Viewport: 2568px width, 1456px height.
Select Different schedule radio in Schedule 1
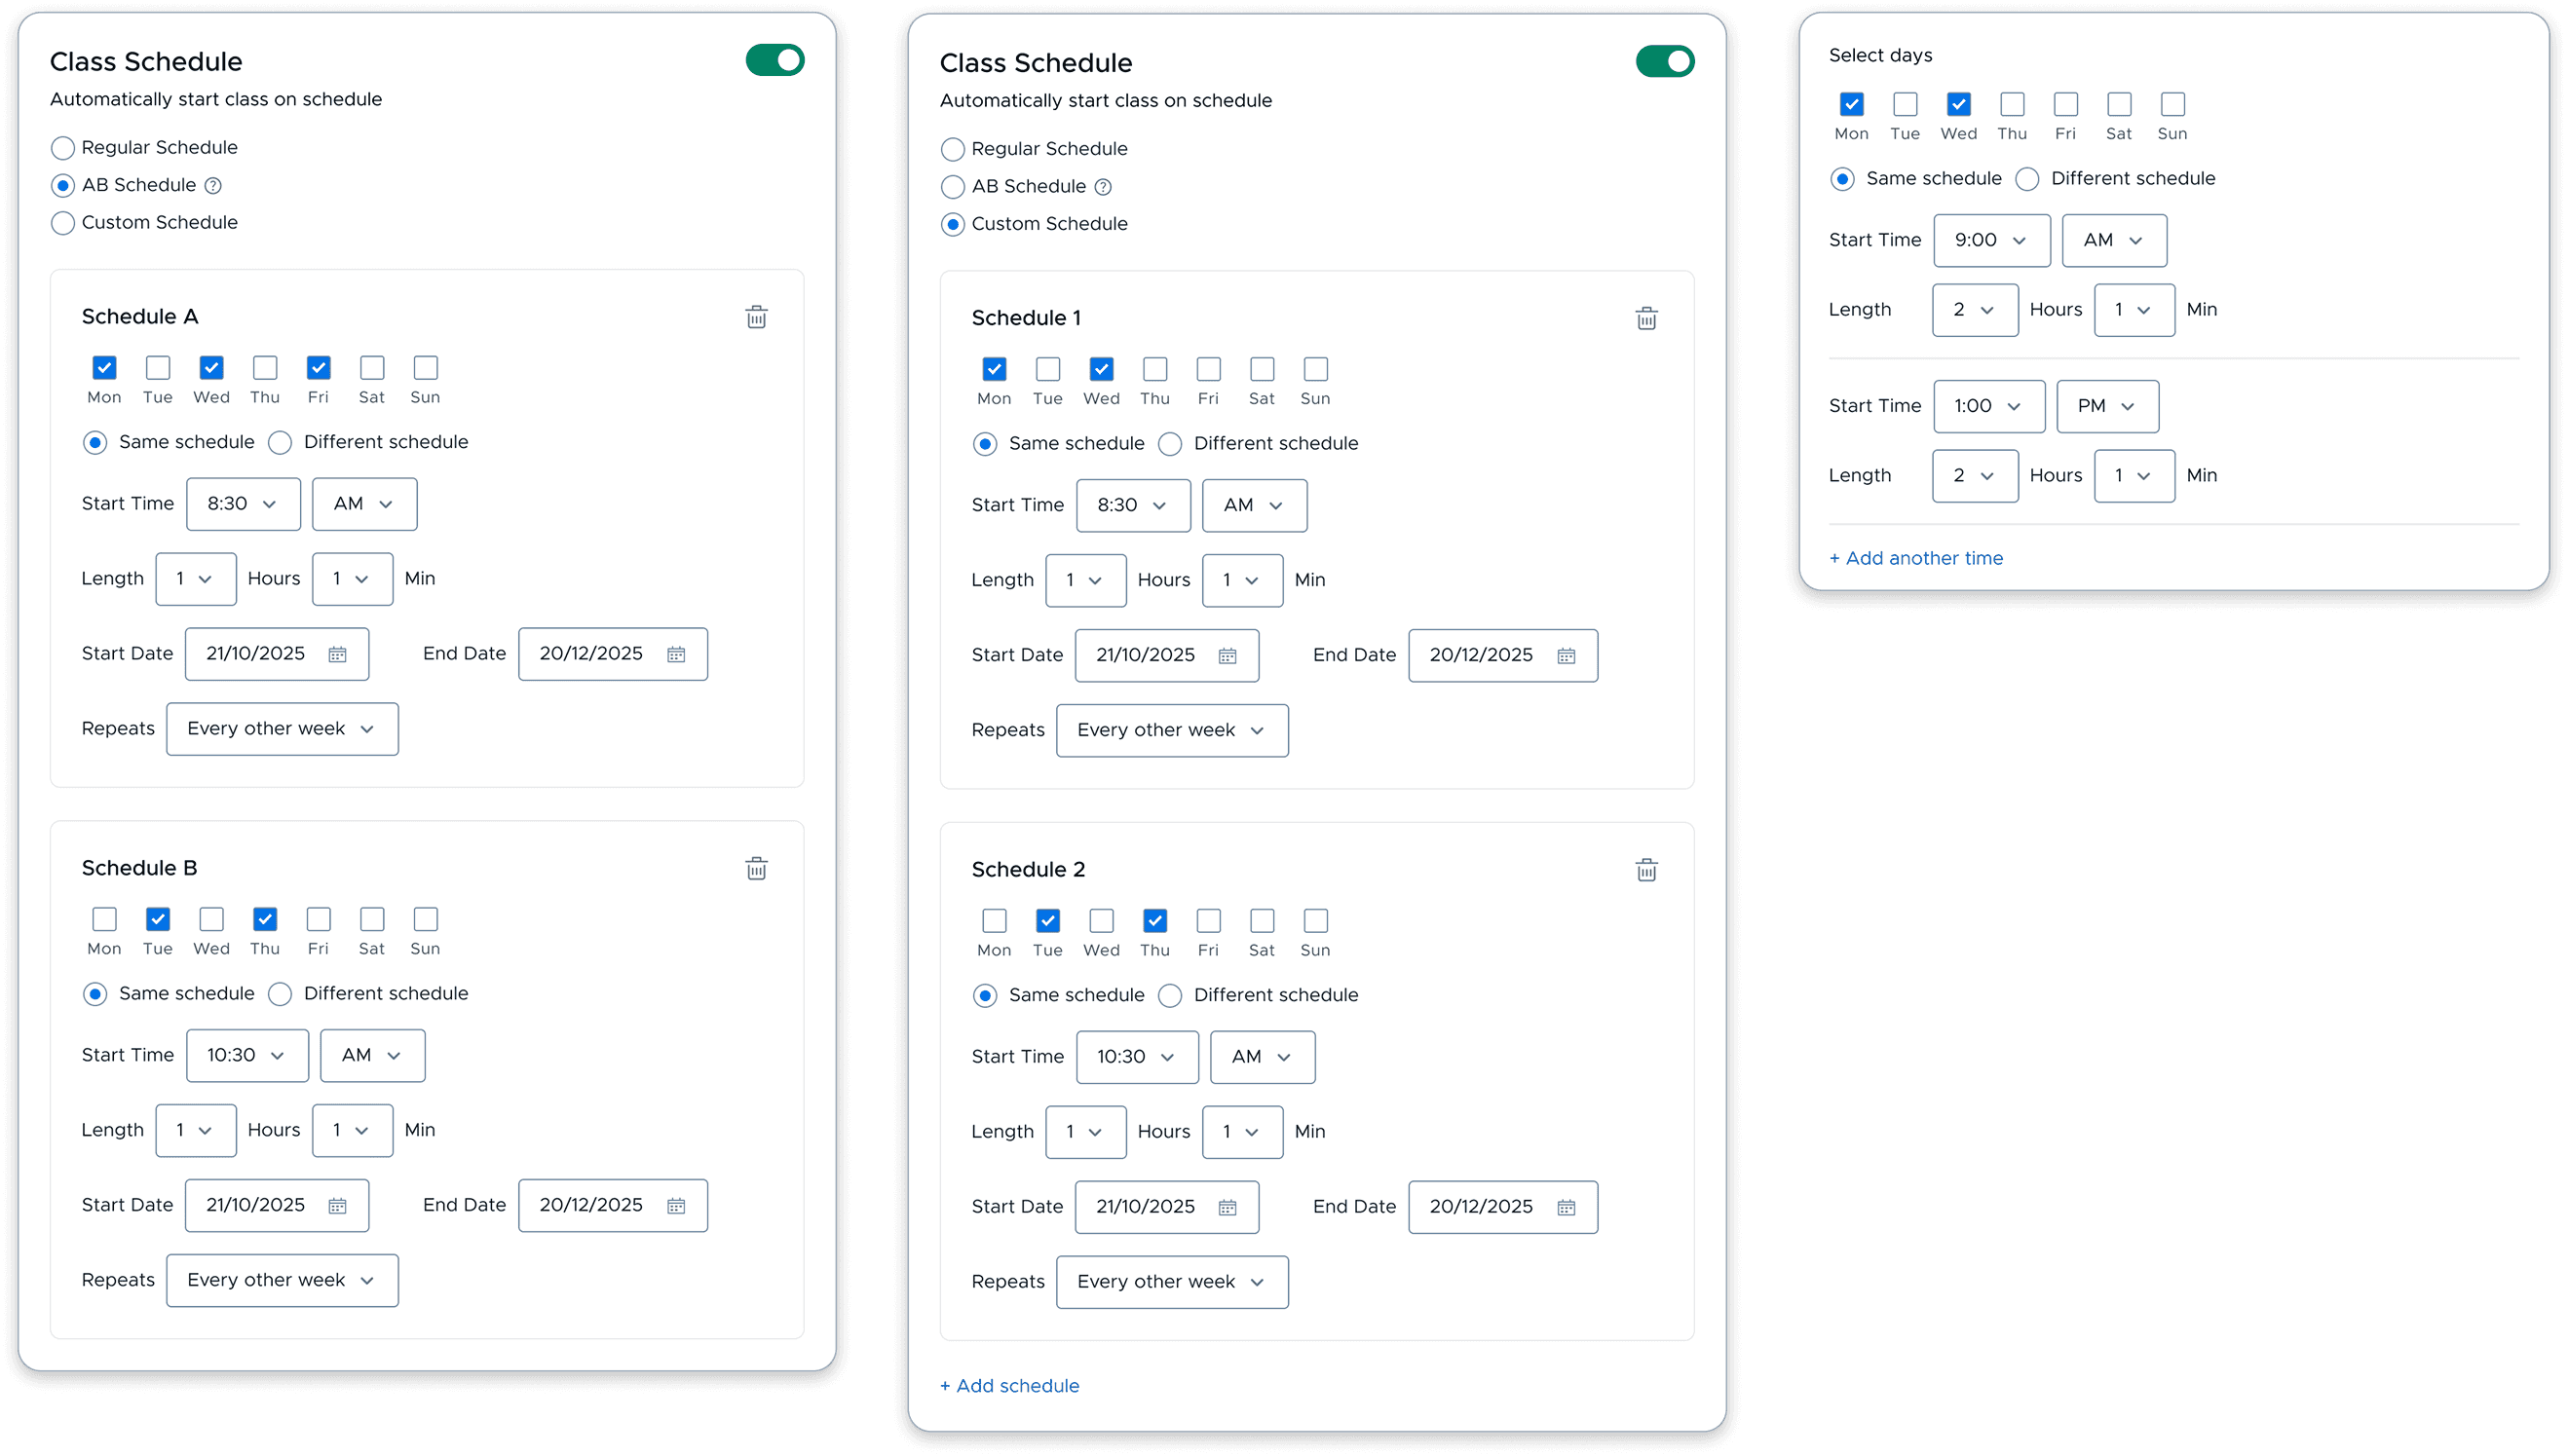coord(1170,444)
